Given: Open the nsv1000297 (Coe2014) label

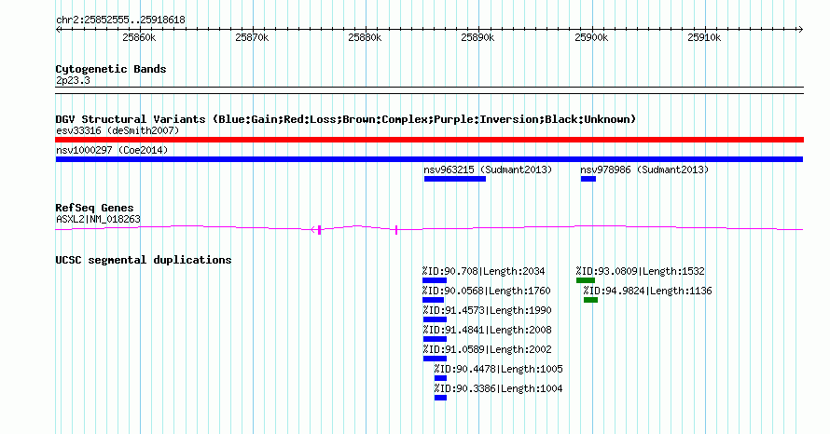Looking at the screenshot, I should pos(112,150).
